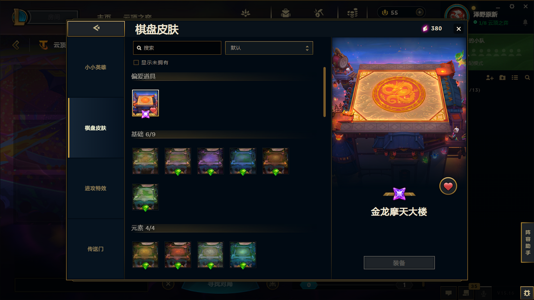Click the plus icon beside 55 currency
534x300 pixels.
pyautogui.click(x=420, y=12)
